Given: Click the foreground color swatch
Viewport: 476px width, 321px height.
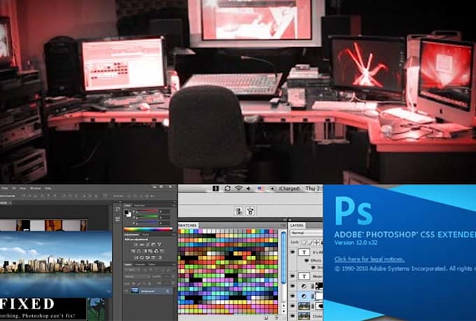Looking at the screenshot, I should (x=126, y=212).
